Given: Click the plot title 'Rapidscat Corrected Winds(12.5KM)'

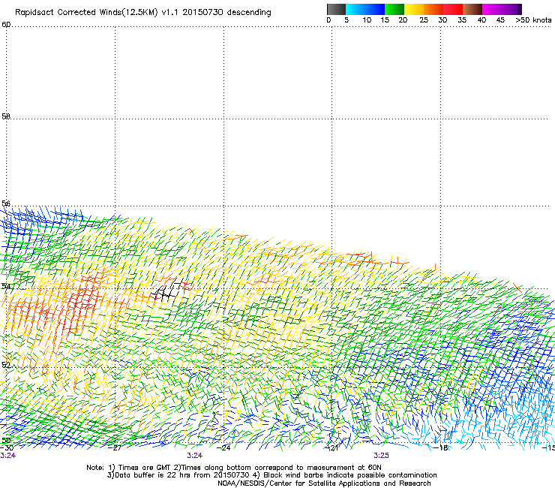Looking at the screenshot, I should [86, 13].
